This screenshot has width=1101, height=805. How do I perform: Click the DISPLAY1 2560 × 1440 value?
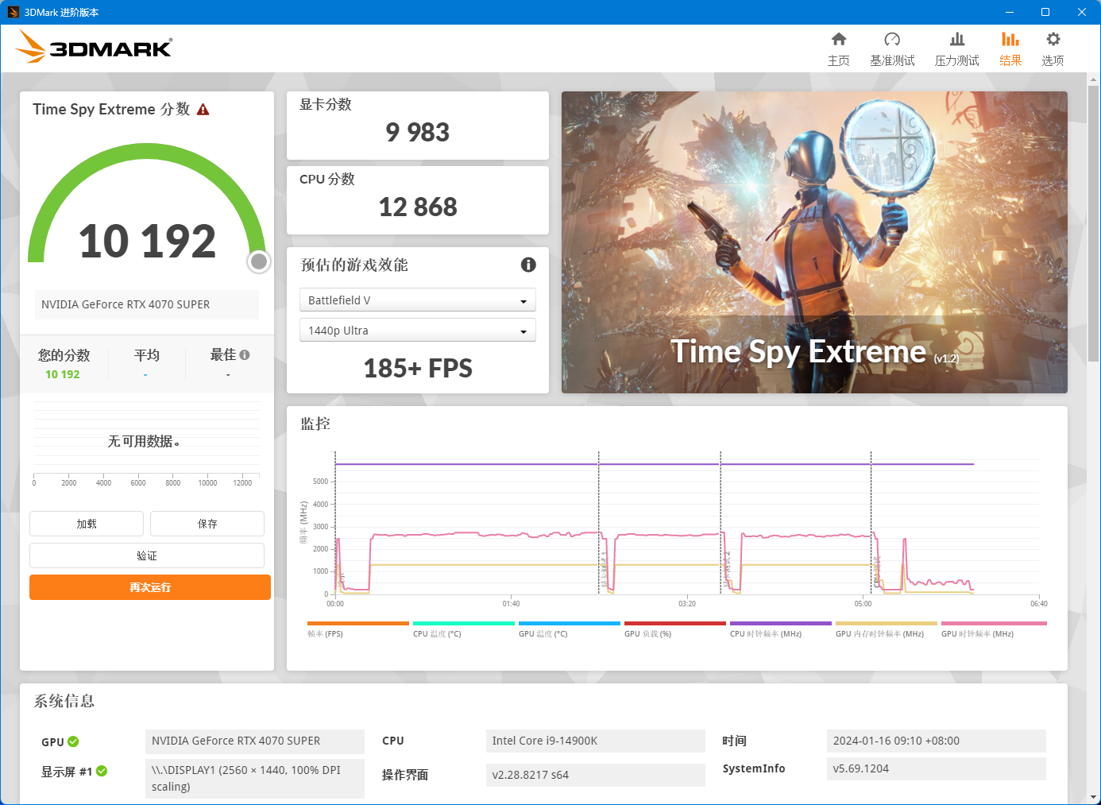254,778
